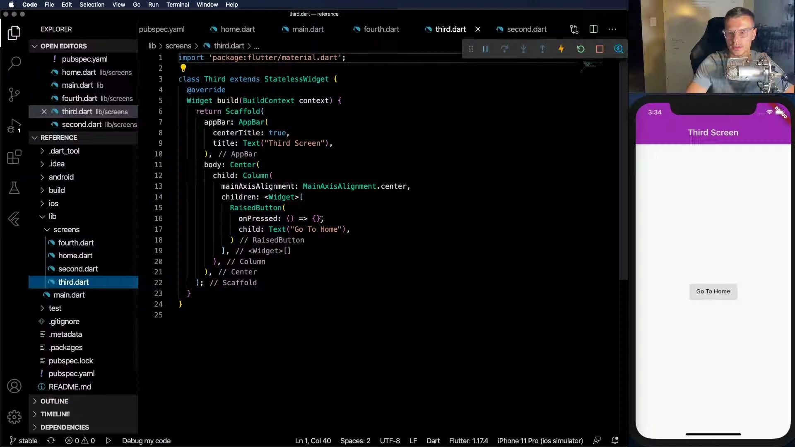The width and height of the screenshot is (795, 447).
Task: Collapse the lib folder
Action: [52, 216]
